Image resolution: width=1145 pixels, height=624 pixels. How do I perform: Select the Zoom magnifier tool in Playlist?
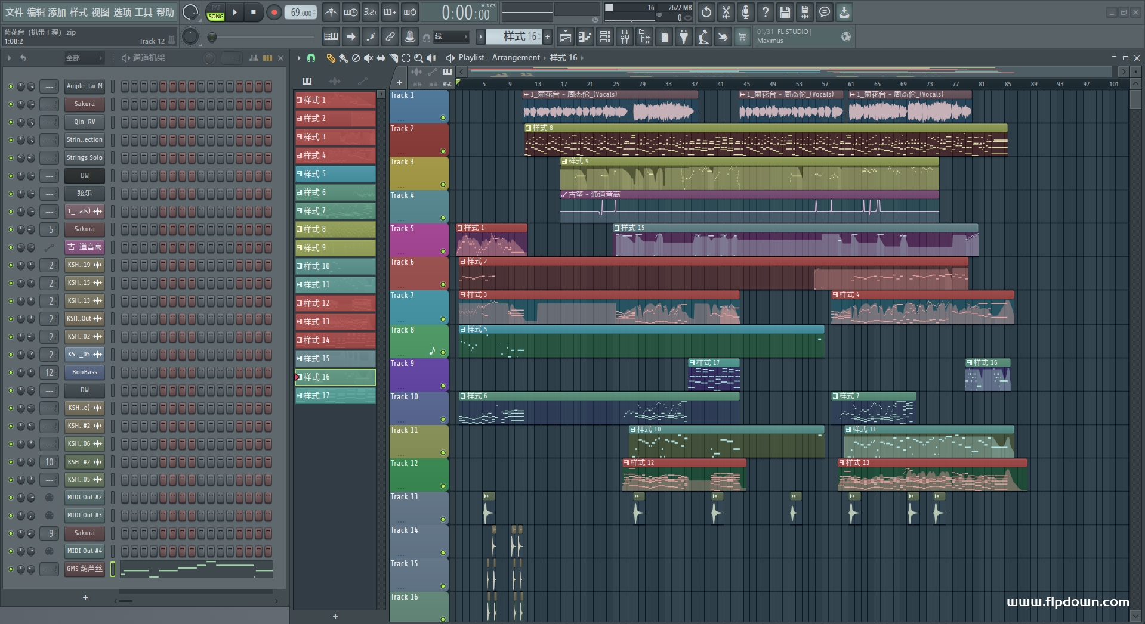point(418,58)
